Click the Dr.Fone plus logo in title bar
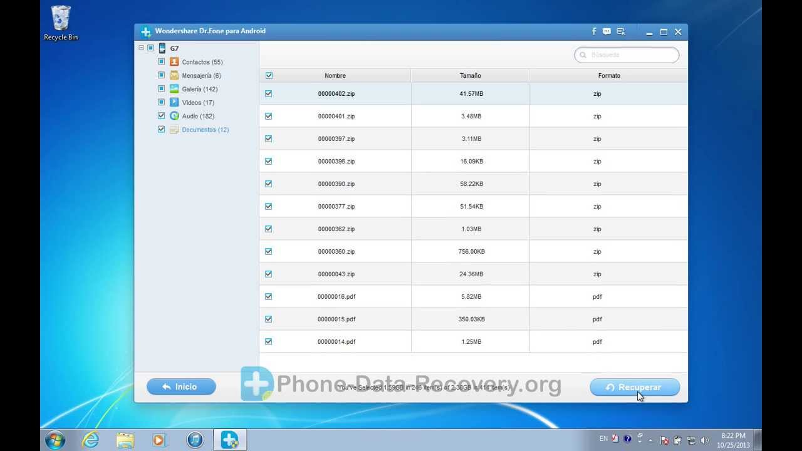The image size is (802, 451). (x=146, y=32)
